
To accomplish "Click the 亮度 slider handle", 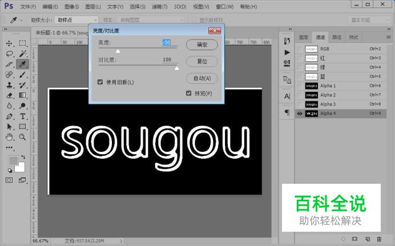I will 118,51.
